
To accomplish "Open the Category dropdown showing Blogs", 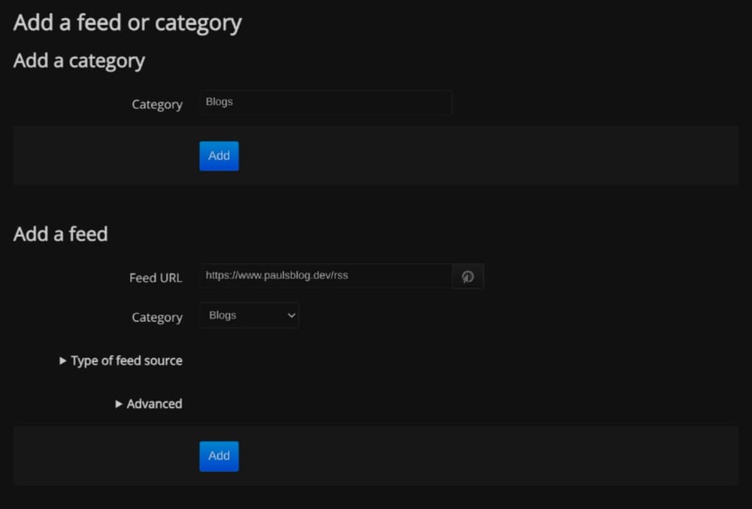I will [248, 315].
